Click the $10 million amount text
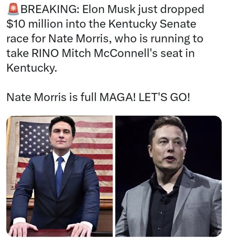This screenshot has height=242, width=228. pos(35,24)
